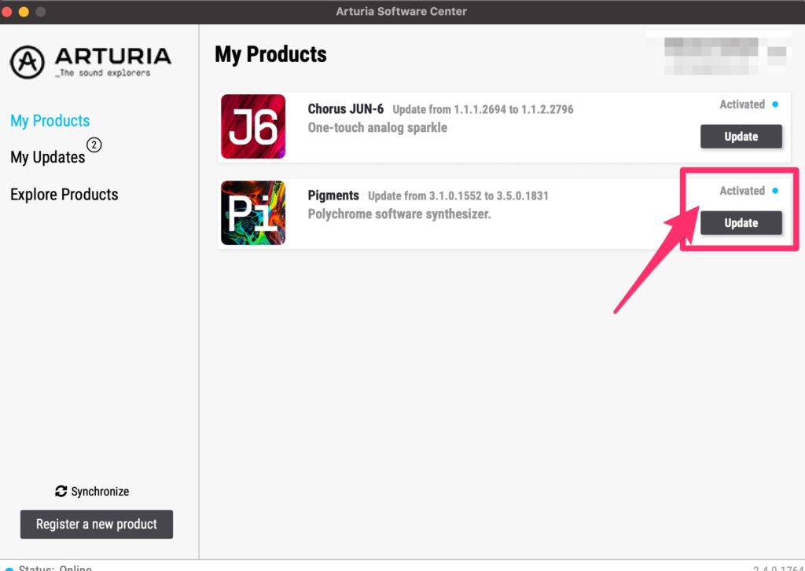Viewport: 805px width, 571px height.
Task: Update Pigments to version 3.5.0.1831
Action: click(x=741, y=223)
